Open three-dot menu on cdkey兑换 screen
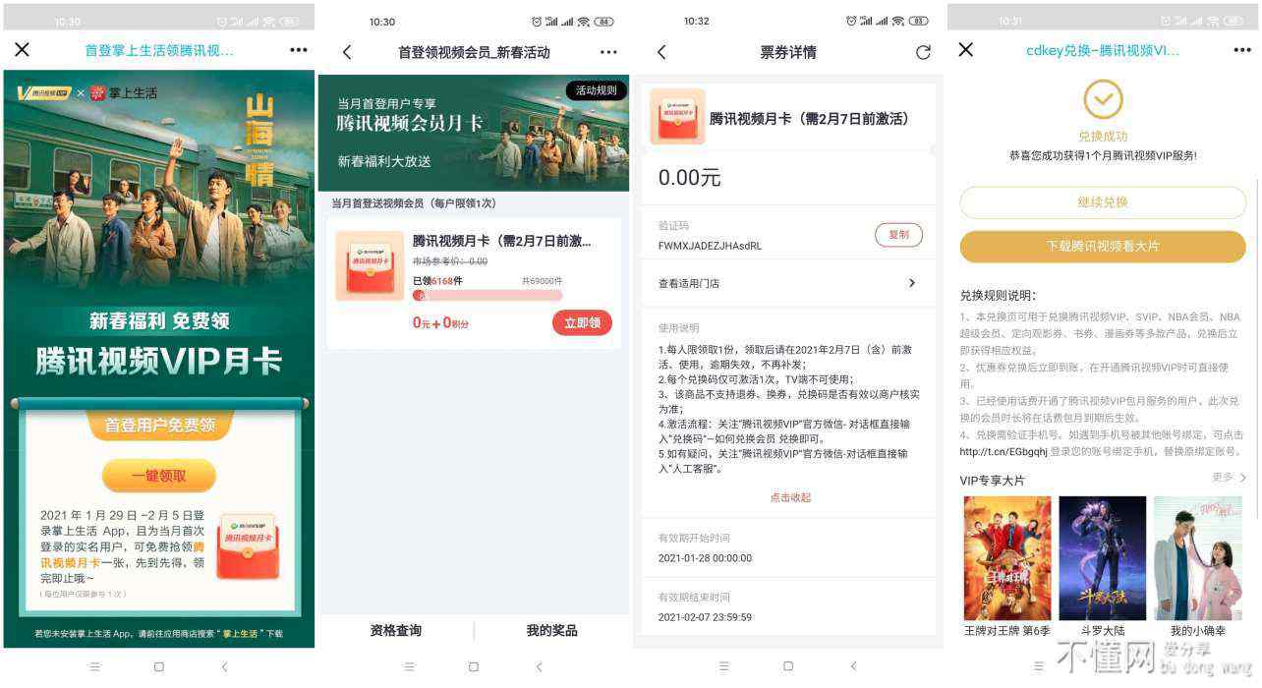This screenshot has height=688, width=1262. (1242, 50)
